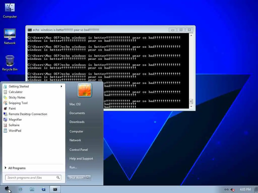Maximize the Command Prompt window
The height and width of the screenshot is (193, 258).
coord(181,30)
